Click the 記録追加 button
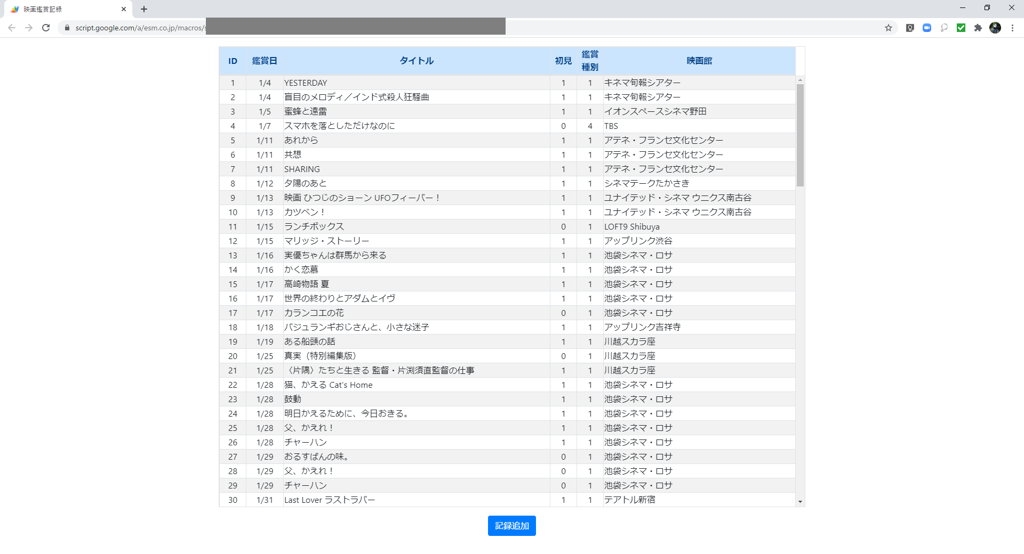Image resolution: width=1024 pixels, height=554 pixels. [x=511, y=526]
